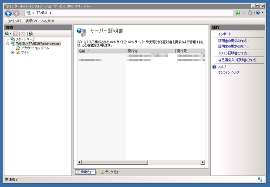Click the Start Page tree icon
270x187 pixels.
click(x=13, y=39)
